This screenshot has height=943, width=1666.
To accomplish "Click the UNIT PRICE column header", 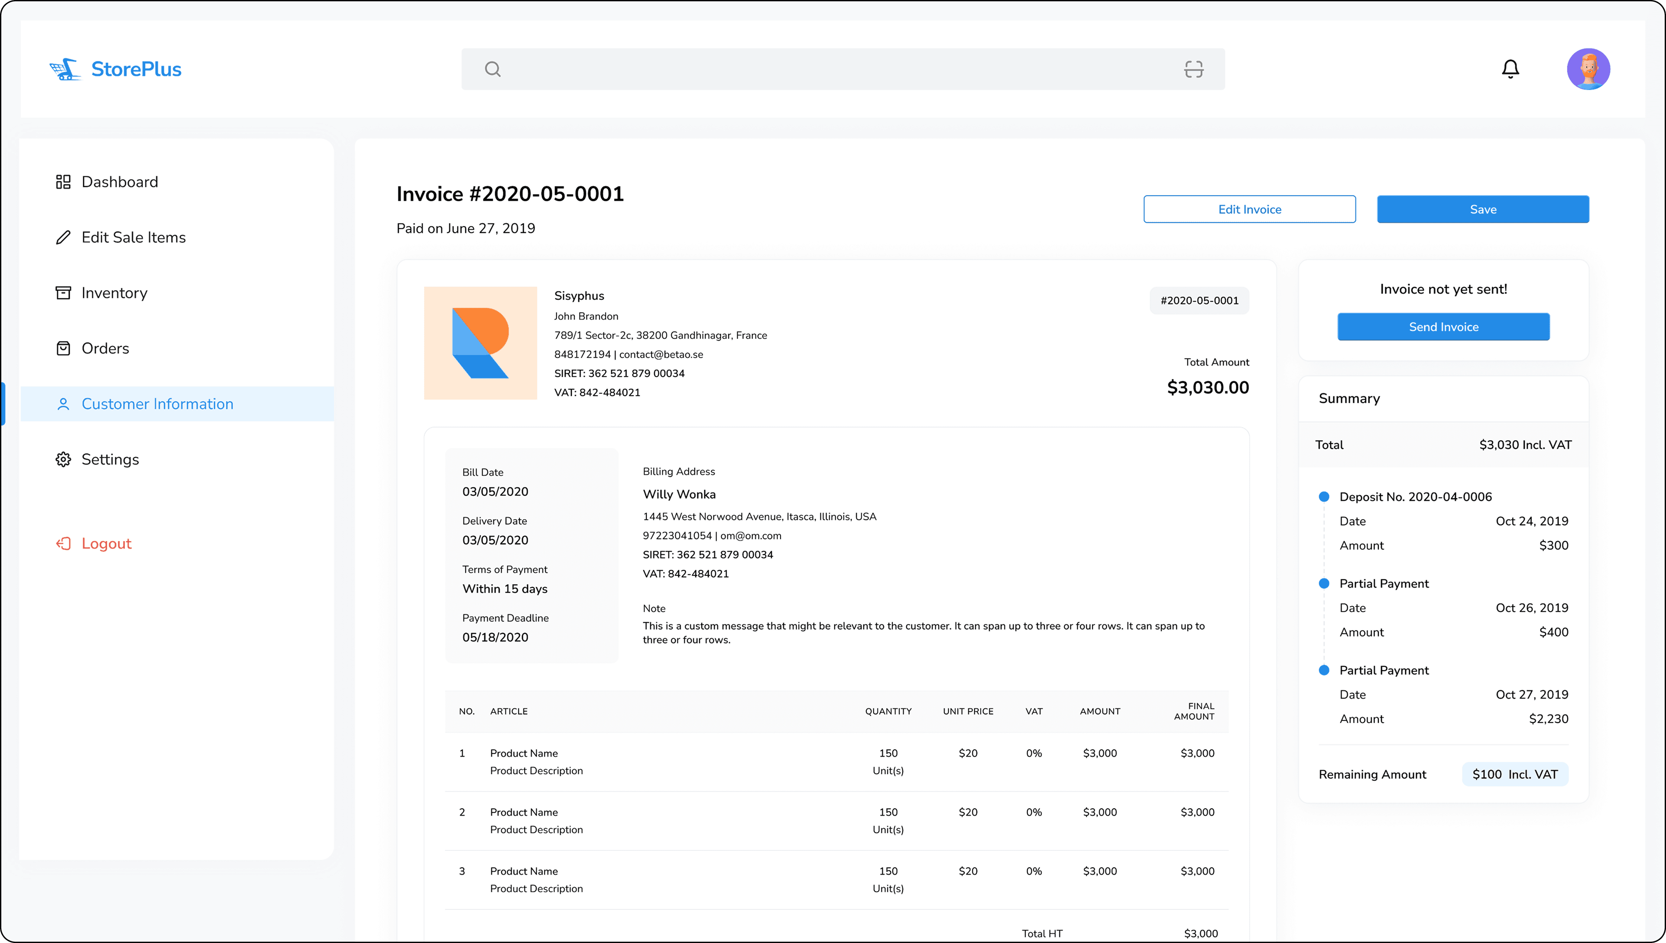I will (968, 711).
